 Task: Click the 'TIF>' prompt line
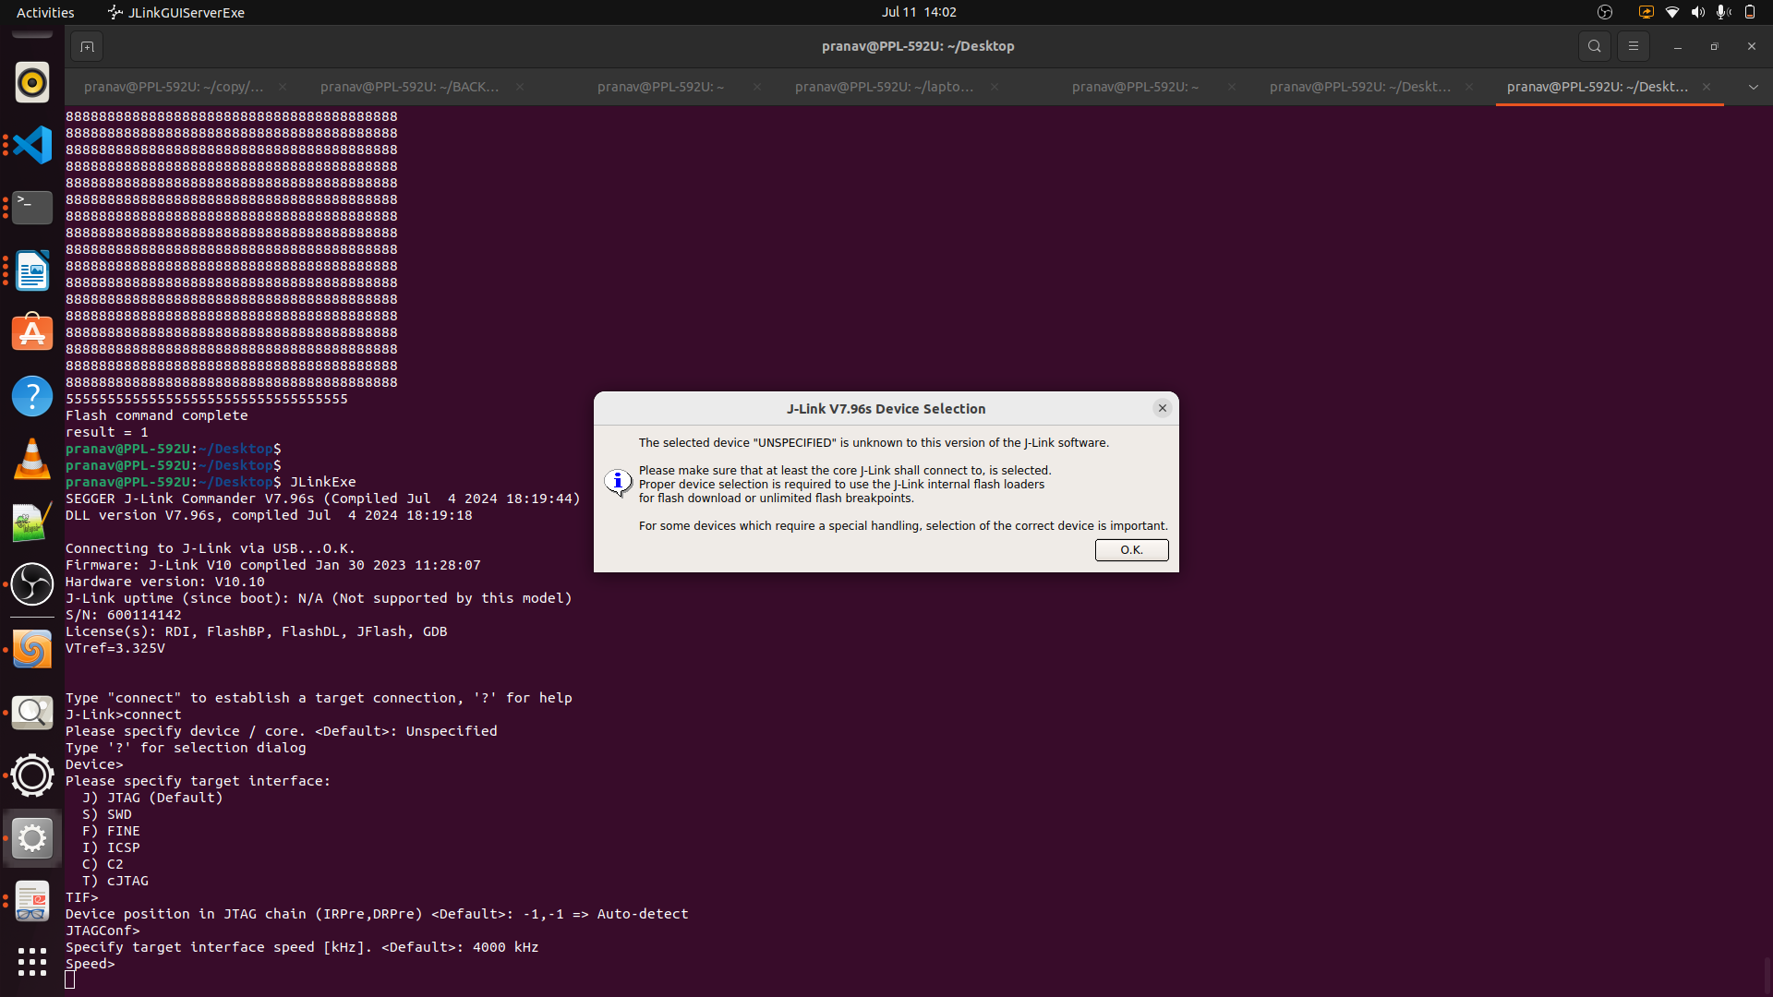[x=82, y=897]
